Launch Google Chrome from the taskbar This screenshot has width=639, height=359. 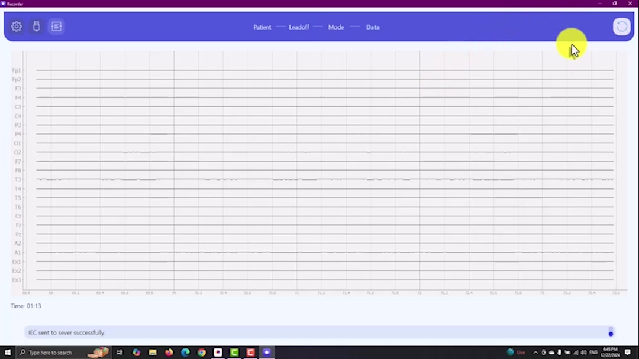coord(201,353)
